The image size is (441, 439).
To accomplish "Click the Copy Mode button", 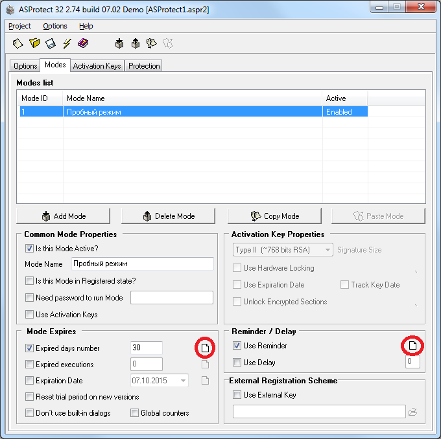I will point(274,216).
